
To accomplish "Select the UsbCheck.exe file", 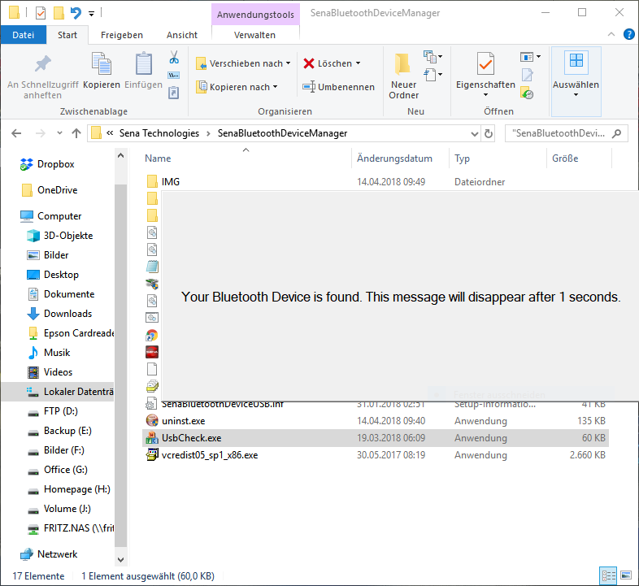I will [x=191, y=438].
